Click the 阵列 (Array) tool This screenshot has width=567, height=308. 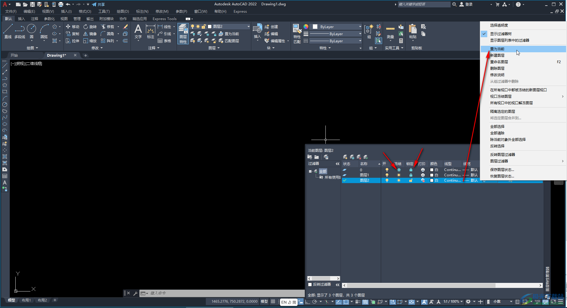click(107, 41)
